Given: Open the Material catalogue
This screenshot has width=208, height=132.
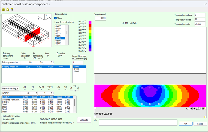Looking at the screenshot, I should pyautogui.click(x=10, y=89).
